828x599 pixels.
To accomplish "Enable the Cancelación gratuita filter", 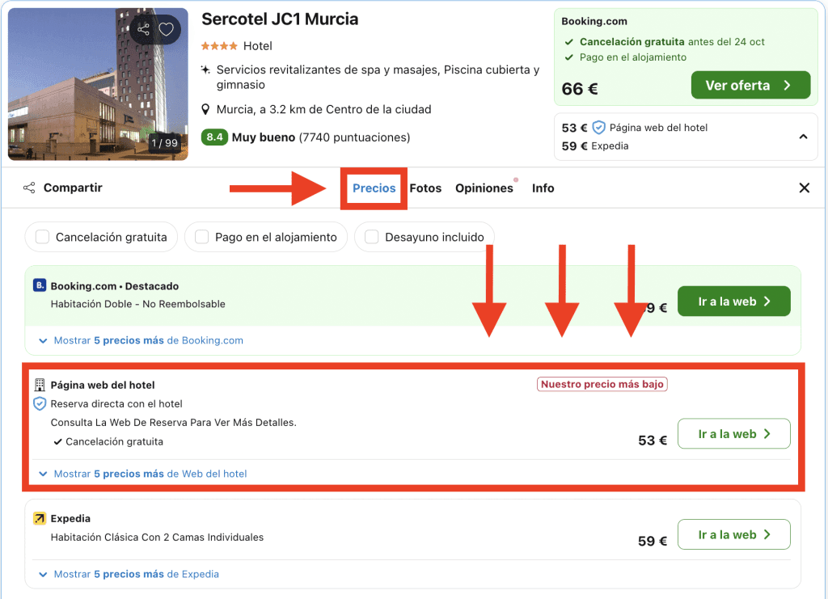I will coord(40,237).
